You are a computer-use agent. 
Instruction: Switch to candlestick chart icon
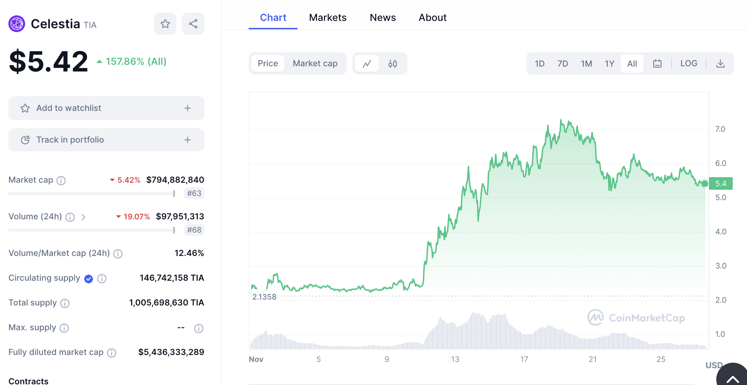393,63
